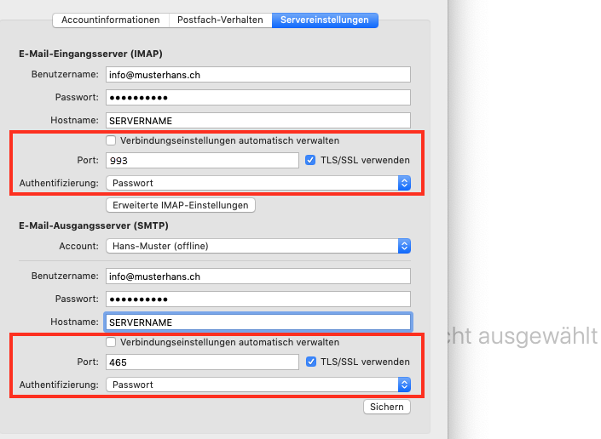This screenshot has width=601, height=439.
Task: Click the SMTP Hostname field
Action: (257, 322)
